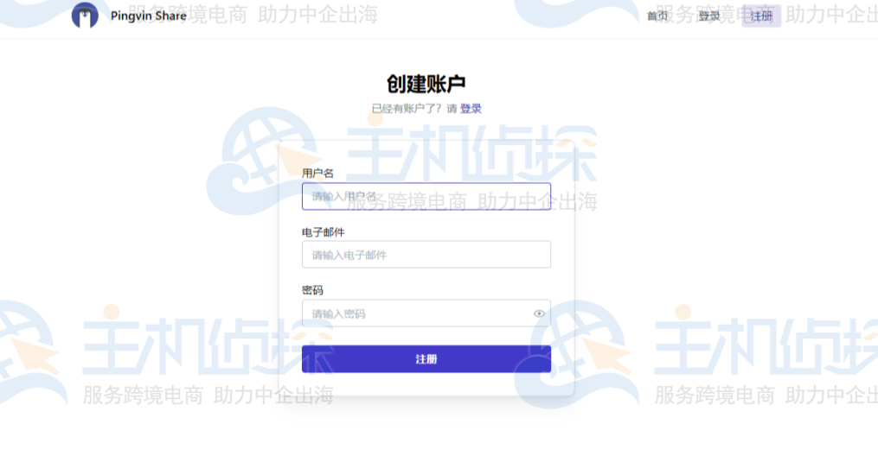
Task: Toggle password visibility eye icon
Action: point(539,313)
